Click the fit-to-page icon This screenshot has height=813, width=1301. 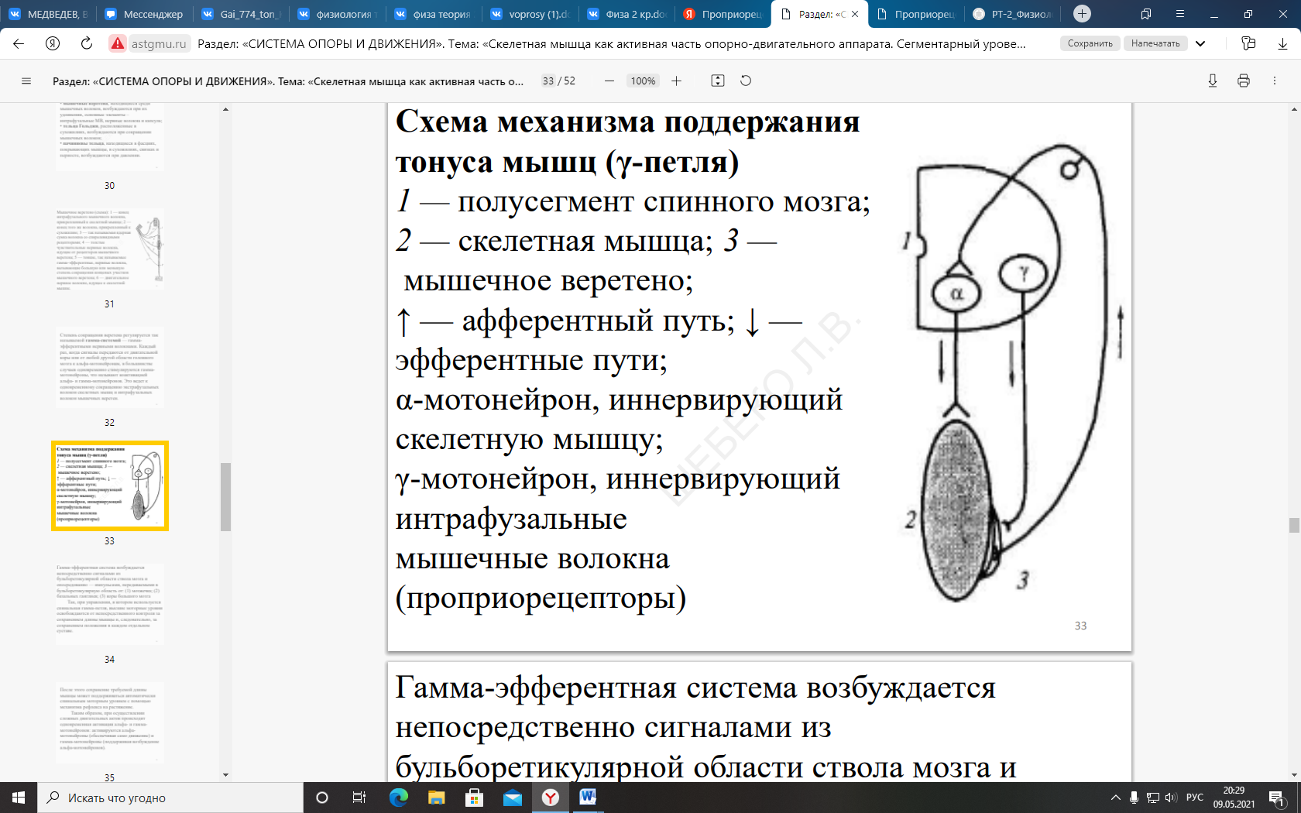click(718, 81)
